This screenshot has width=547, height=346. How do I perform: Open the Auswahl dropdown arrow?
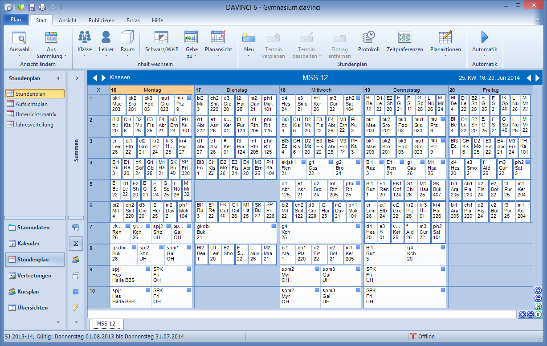19,56
